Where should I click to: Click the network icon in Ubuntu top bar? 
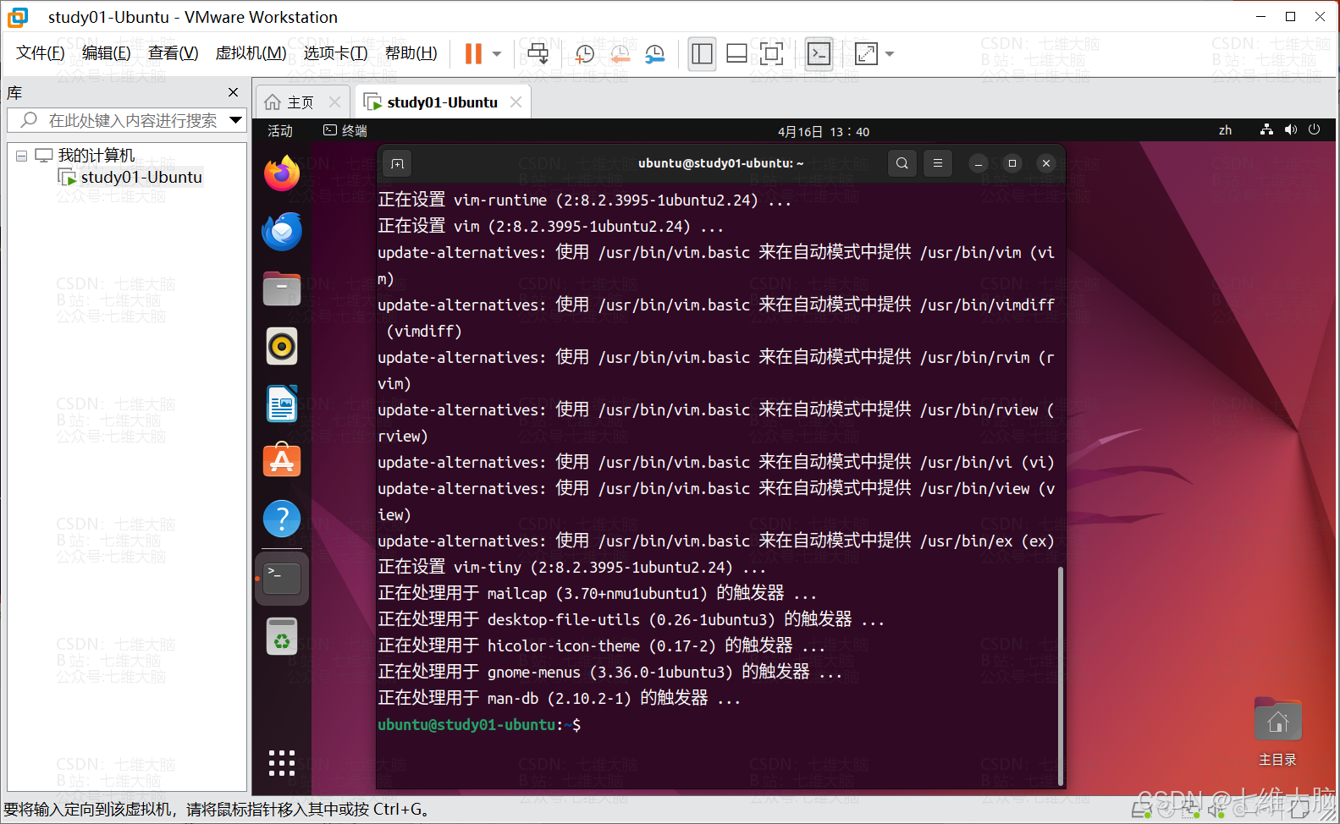(1266, 129)
